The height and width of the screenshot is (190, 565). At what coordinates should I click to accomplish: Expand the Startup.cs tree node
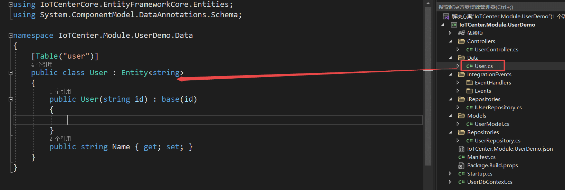click(x=450, y=174)
